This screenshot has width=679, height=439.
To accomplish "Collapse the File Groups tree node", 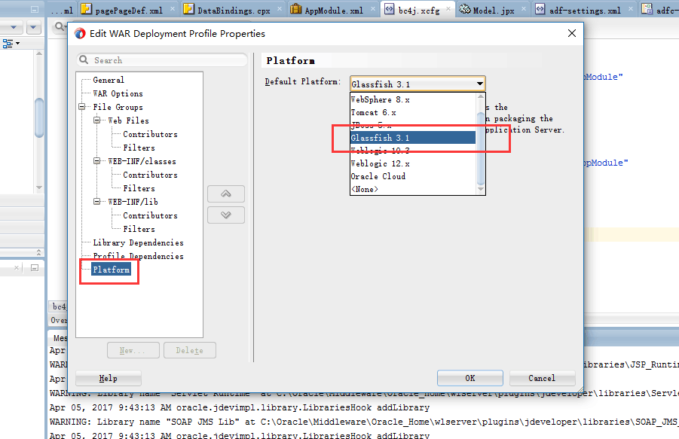I will tap(82, 106).
